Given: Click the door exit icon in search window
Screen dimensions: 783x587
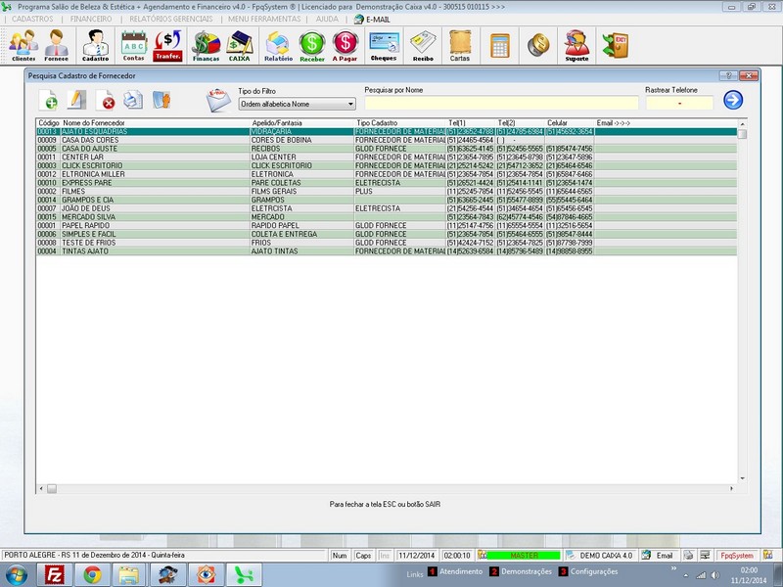Looking at the screenshot, I should point(161,100).
